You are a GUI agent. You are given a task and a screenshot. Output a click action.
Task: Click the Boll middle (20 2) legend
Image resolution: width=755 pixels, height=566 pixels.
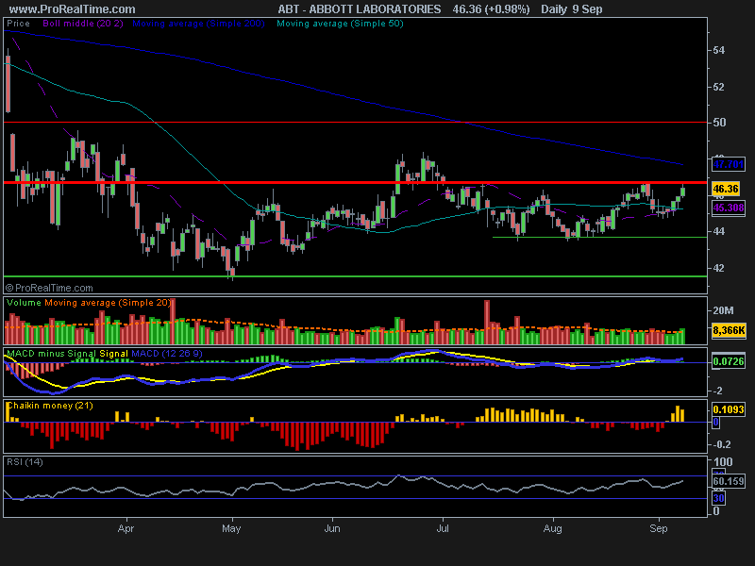83,24
